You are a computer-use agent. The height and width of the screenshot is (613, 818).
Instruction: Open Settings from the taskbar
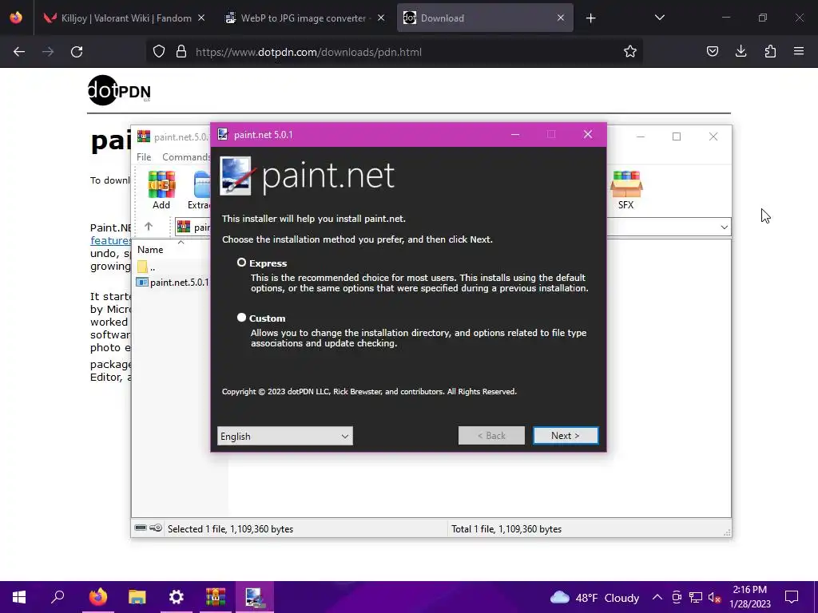coord(177,597)
